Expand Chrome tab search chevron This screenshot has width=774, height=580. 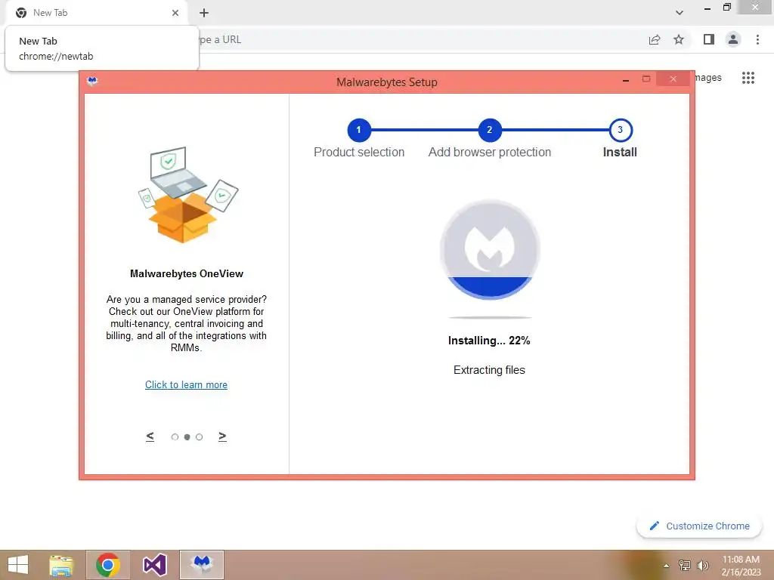680,13
